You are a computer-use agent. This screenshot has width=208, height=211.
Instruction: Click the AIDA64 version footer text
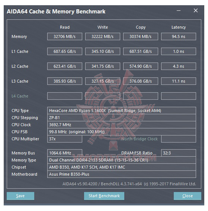pos(129,184)
